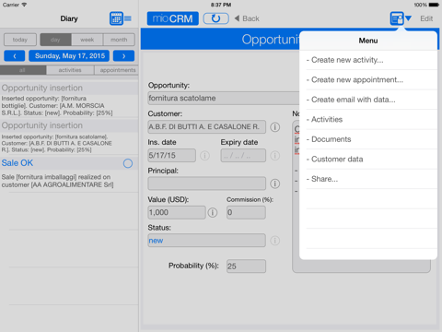Viewport: 442px width, 332px height.
Task: Open the fornitura bottiglie opportunity insertion entry
Action: [x=69, y=100]
